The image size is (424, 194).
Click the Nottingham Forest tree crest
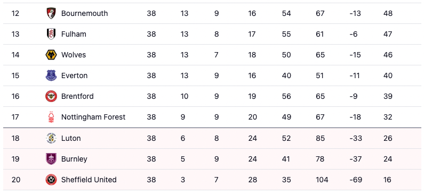(51, 117)
